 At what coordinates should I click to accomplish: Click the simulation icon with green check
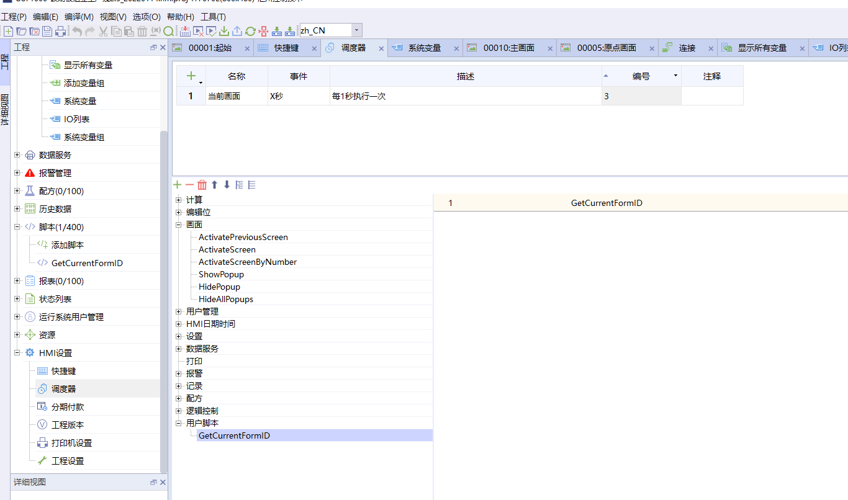tap(211, 31)
